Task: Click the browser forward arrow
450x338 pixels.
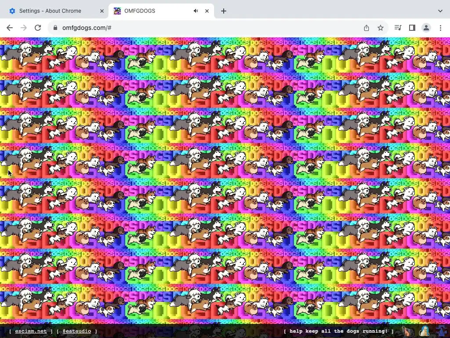Action: (x=24, y=28)
